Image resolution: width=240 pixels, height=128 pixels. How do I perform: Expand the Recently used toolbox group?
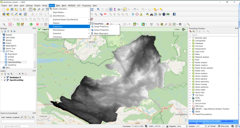tap(190, 38)
